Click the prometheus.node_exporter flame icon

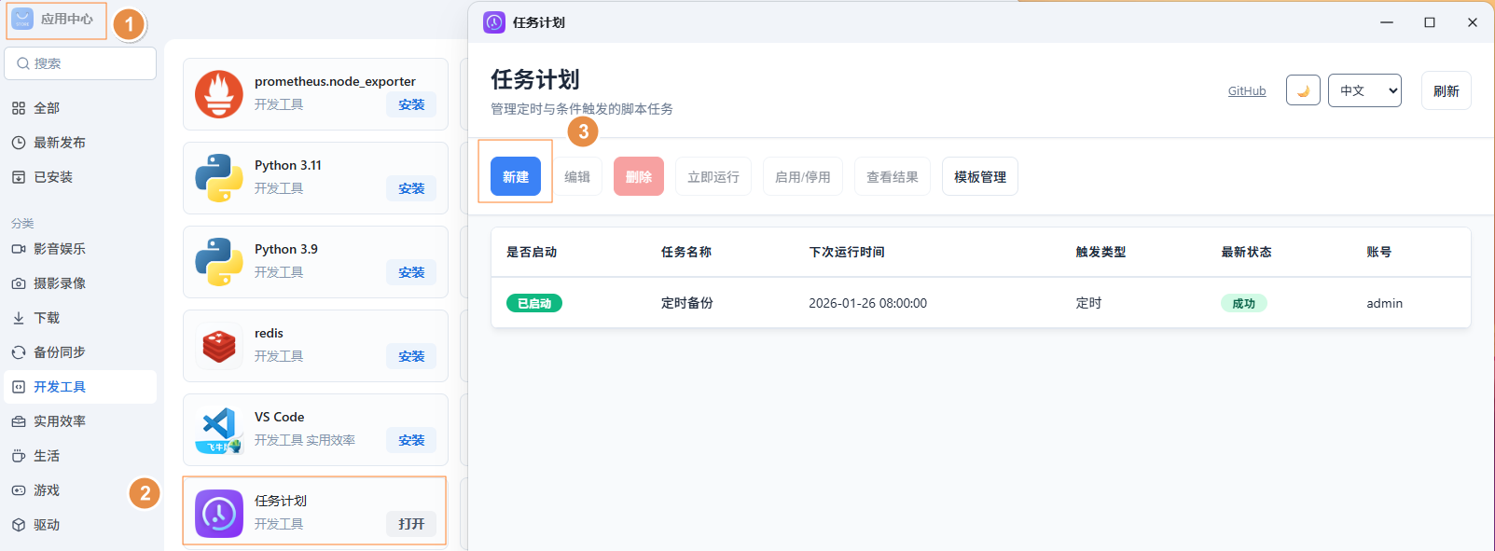point(219,94)
